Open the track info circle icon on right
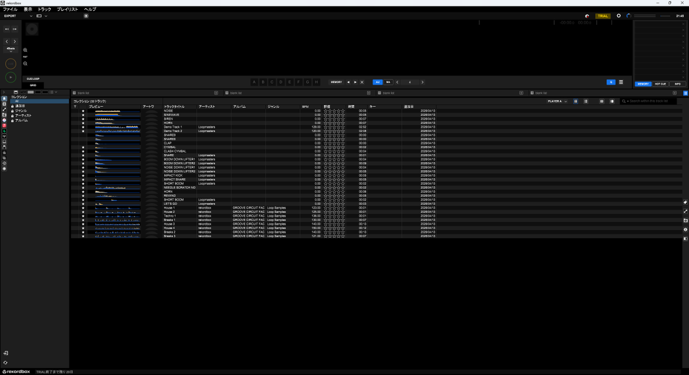Screen dimensions: 689x375 [686, 230]
